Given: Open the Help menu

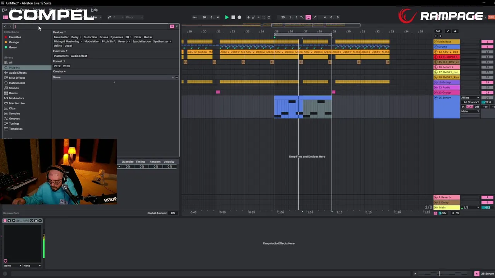Looking at the screenshot, I should coord(94,10).
